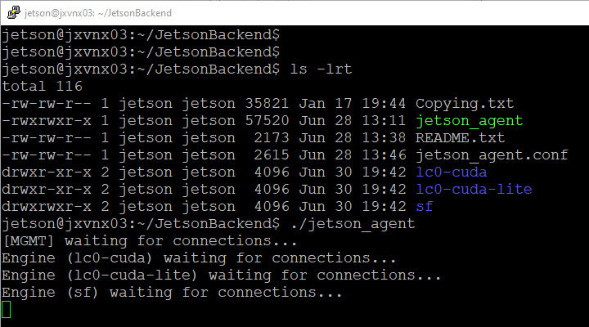Open the PuTTY window system menu icon
589x327 pixels.
11,12
